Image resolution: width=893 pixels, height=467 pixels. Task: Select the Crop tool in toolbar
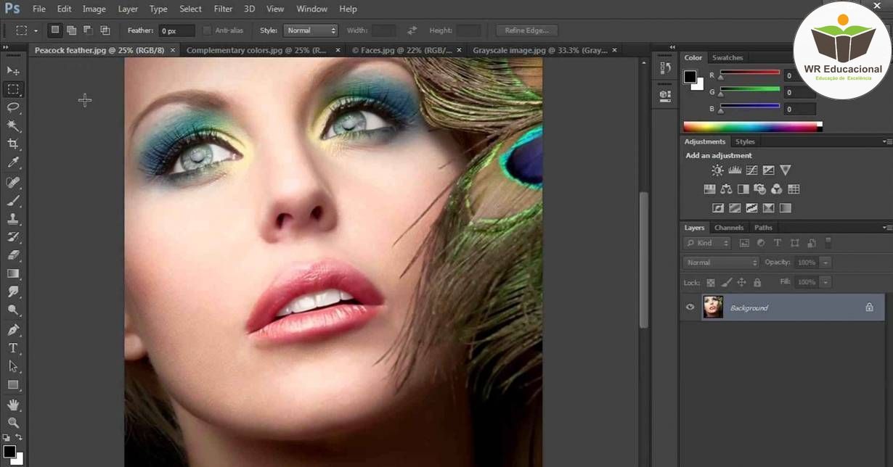13,144
